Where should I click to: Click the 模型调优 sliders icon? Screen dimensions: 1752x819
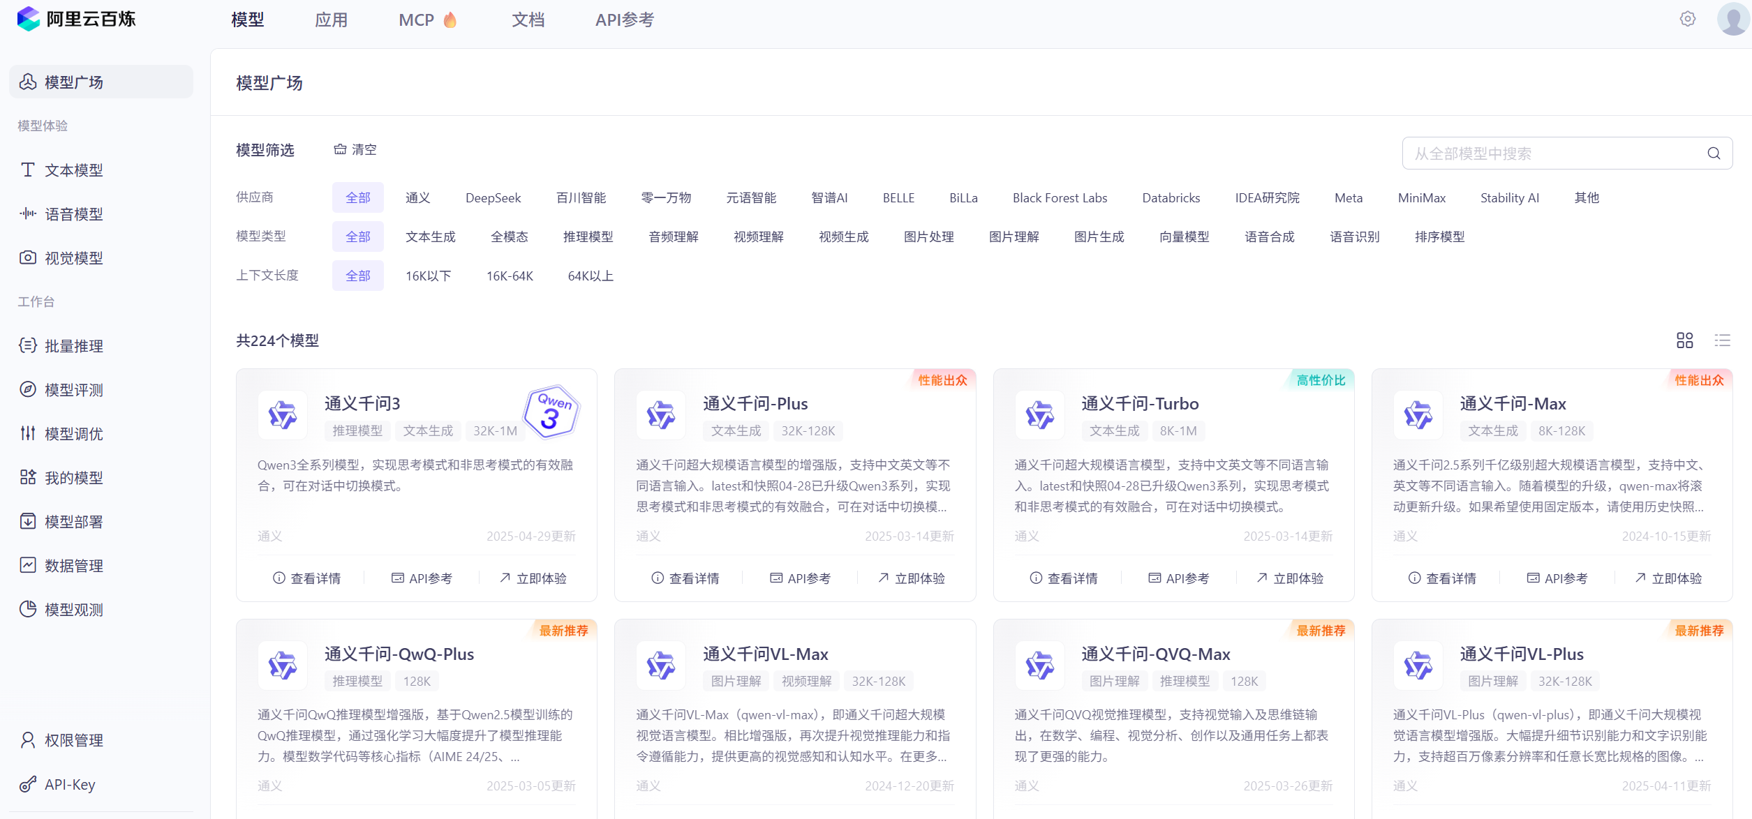click(x=28, y=433)
